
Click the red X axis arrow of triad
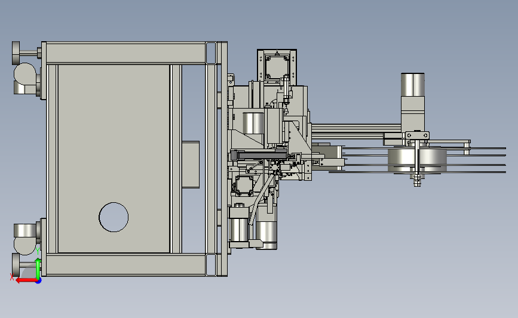point(26,280)
